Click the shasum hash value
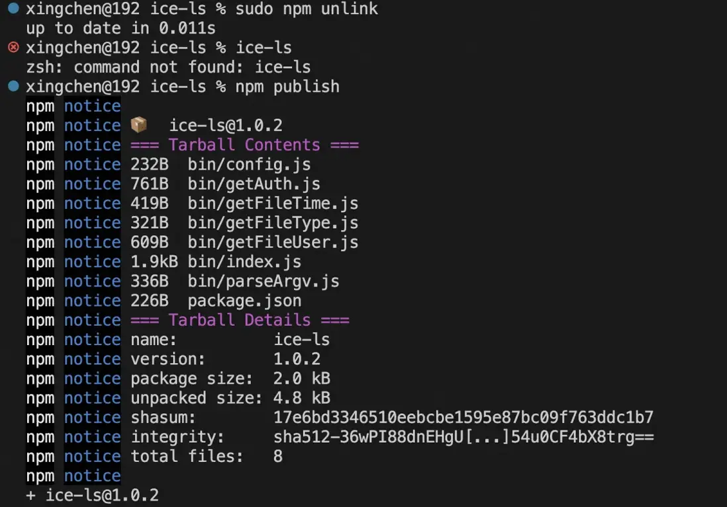This screenshot has width=727, height=507. click(x=463, y=417)
